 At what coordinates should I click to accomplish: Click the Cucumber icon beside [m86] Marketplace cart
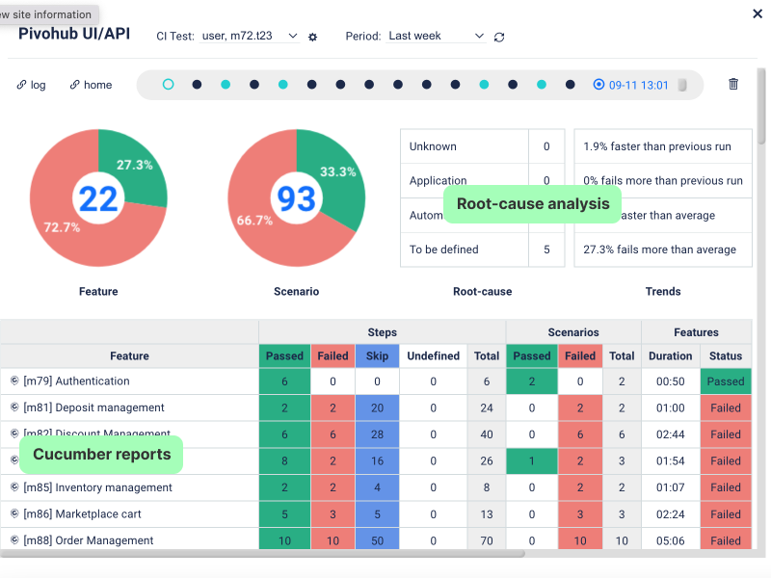click(x=13, y=514)
